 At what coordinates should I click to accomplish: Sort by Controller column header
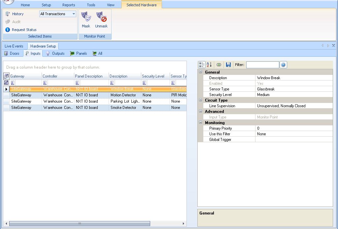[x=58, y=76]
